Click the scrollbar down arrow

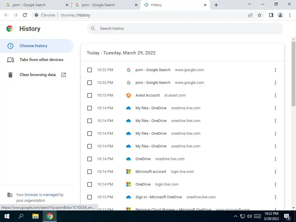tap(293, 208)
